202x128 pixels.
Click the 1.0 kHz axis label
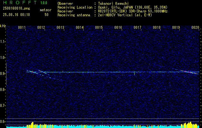point(3,58)
